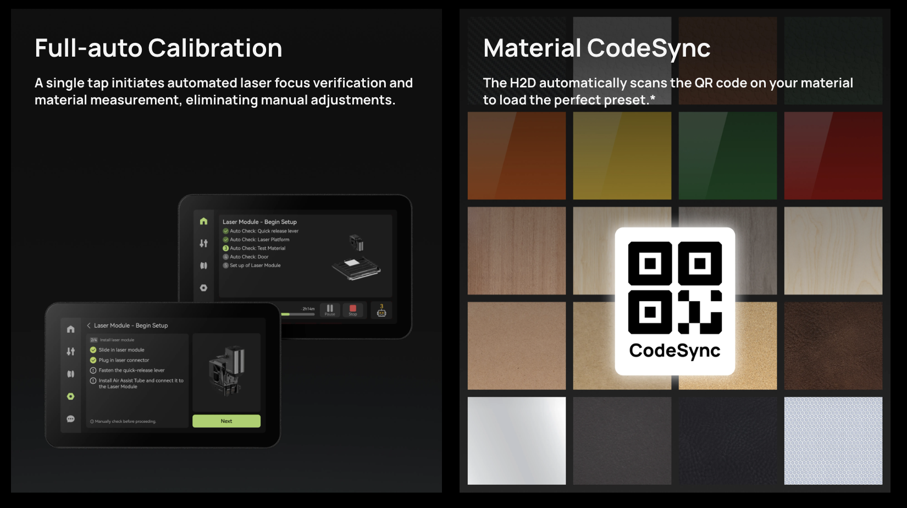This screenshot has height=508, width=907.
Task: Stop the job on the upper touchscreen
Action: tap(353, 310)
